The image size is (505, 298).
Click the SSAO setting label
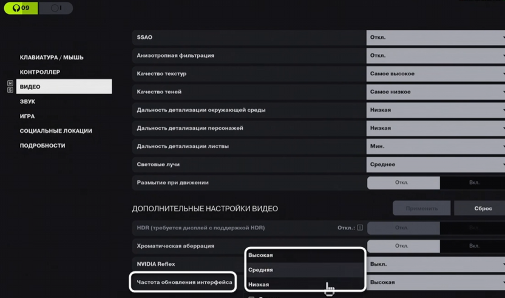144,38
